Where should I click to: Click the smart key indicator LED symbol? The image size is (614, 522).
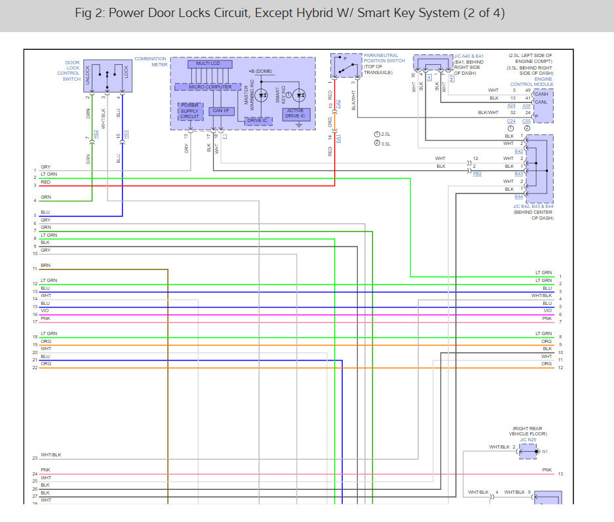coord(299,95)
